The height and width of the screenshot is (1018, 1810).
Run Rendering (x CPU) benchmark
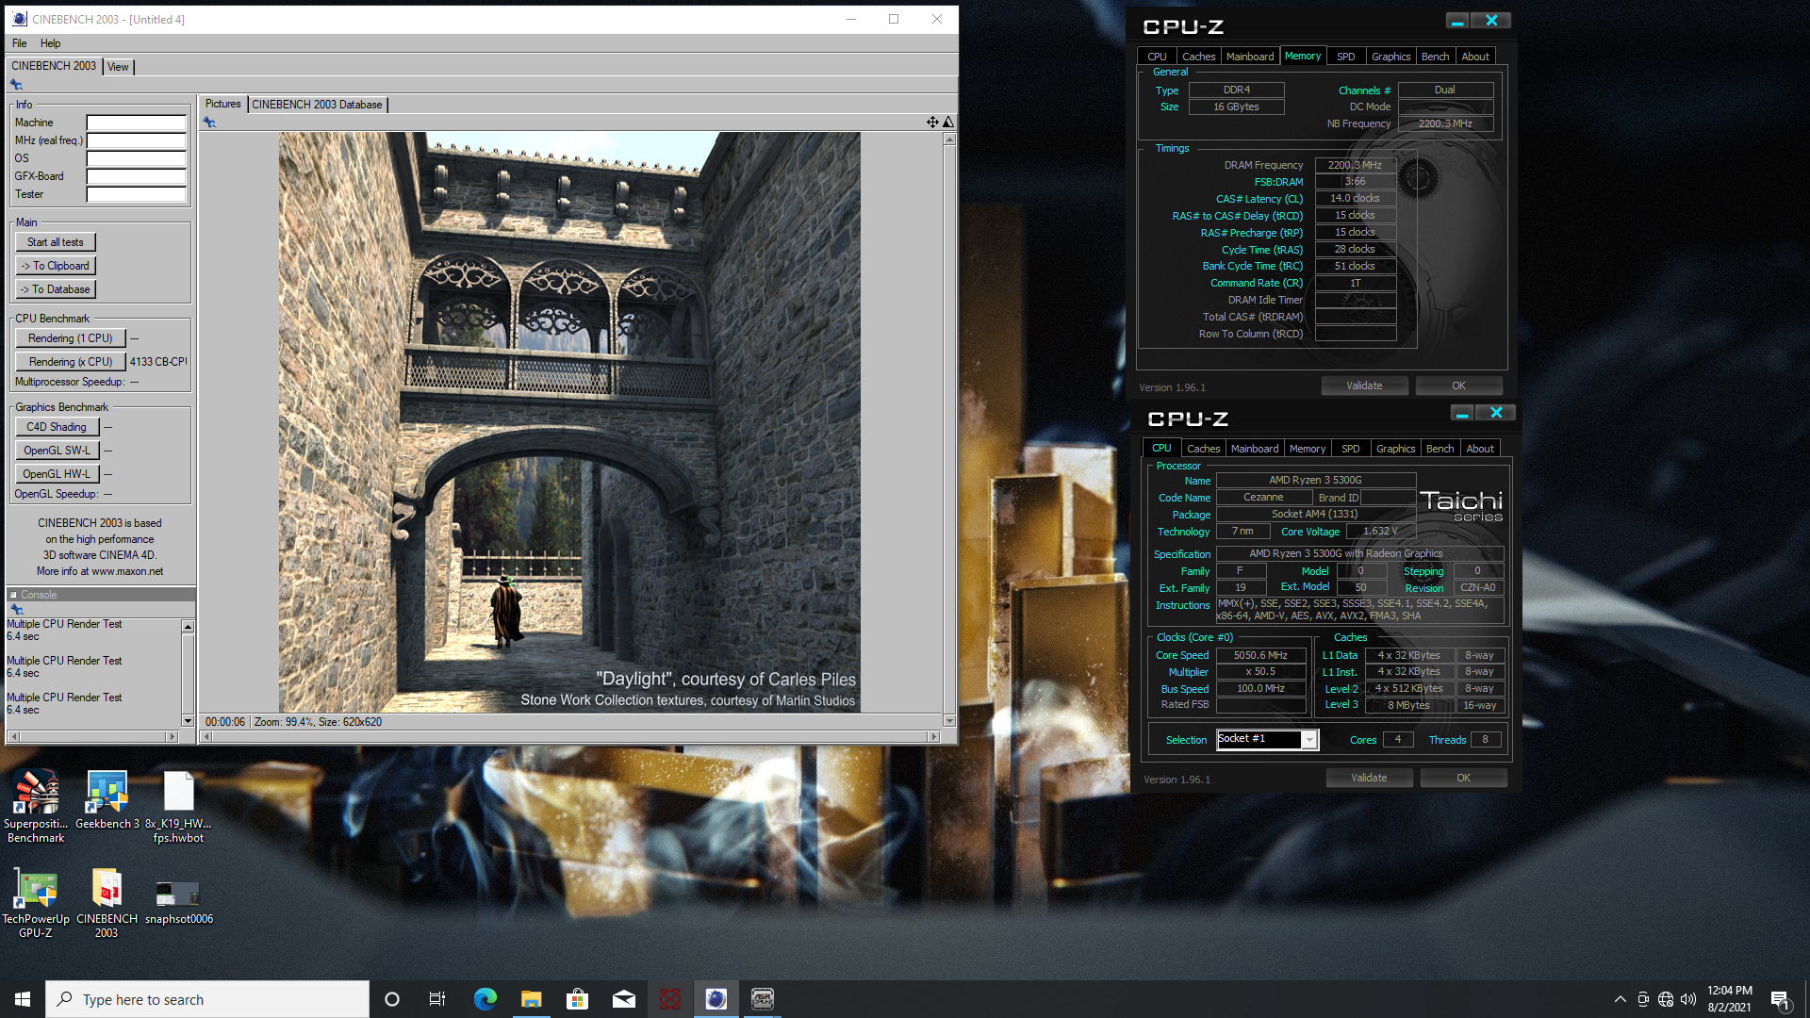(71, 362)
